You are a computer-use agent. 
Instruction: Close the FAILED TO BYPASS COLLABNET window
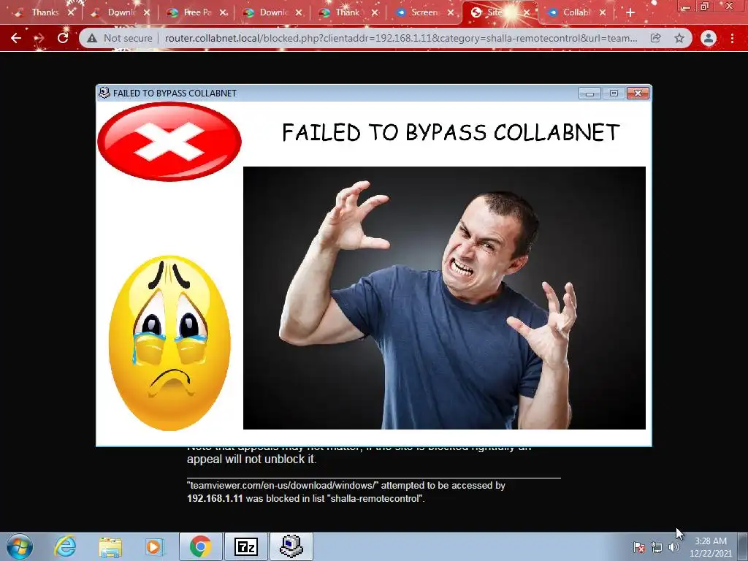[638, 93]
